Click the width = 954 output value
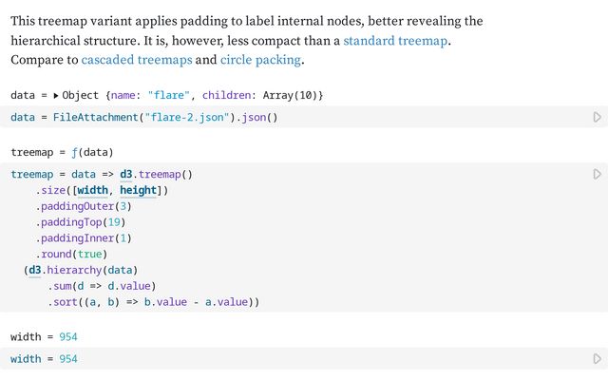The height and width of the screenshot is (380, 608). coord(67,337)
